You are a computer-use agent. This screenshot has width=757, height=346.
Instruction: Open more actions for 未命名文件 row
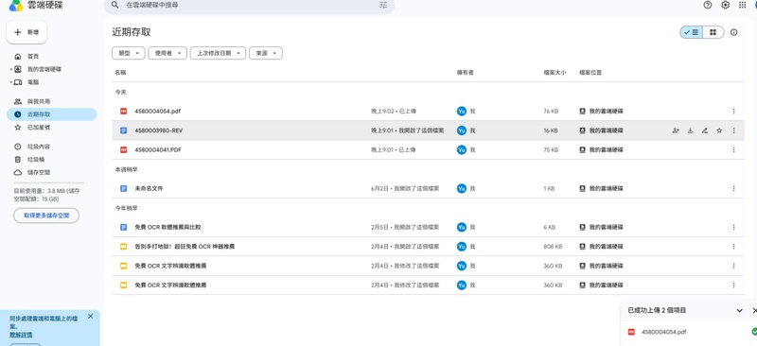click(x=734, y=188)
